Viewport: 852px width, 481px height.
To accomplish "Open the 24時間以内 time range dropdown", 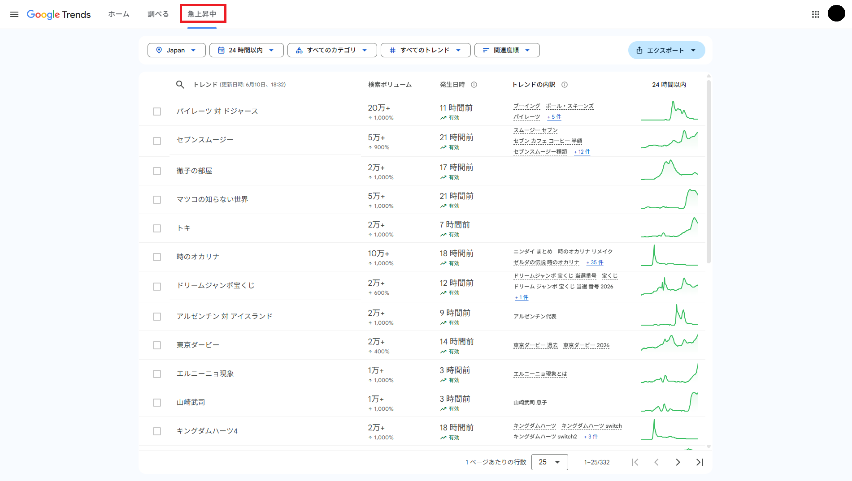I will tap(246, 50).
